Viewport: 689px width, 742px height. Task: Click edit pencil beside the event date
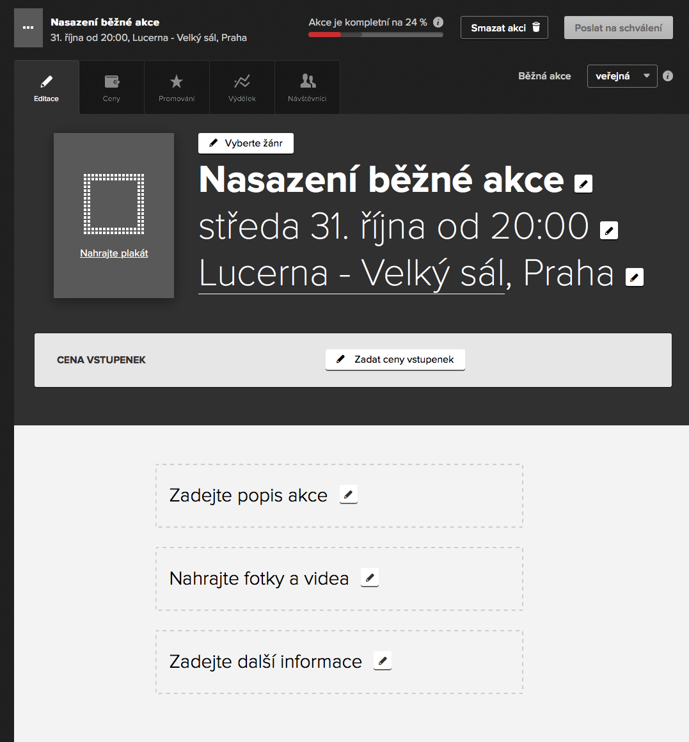pyautogui.click(x=608, y=230)
